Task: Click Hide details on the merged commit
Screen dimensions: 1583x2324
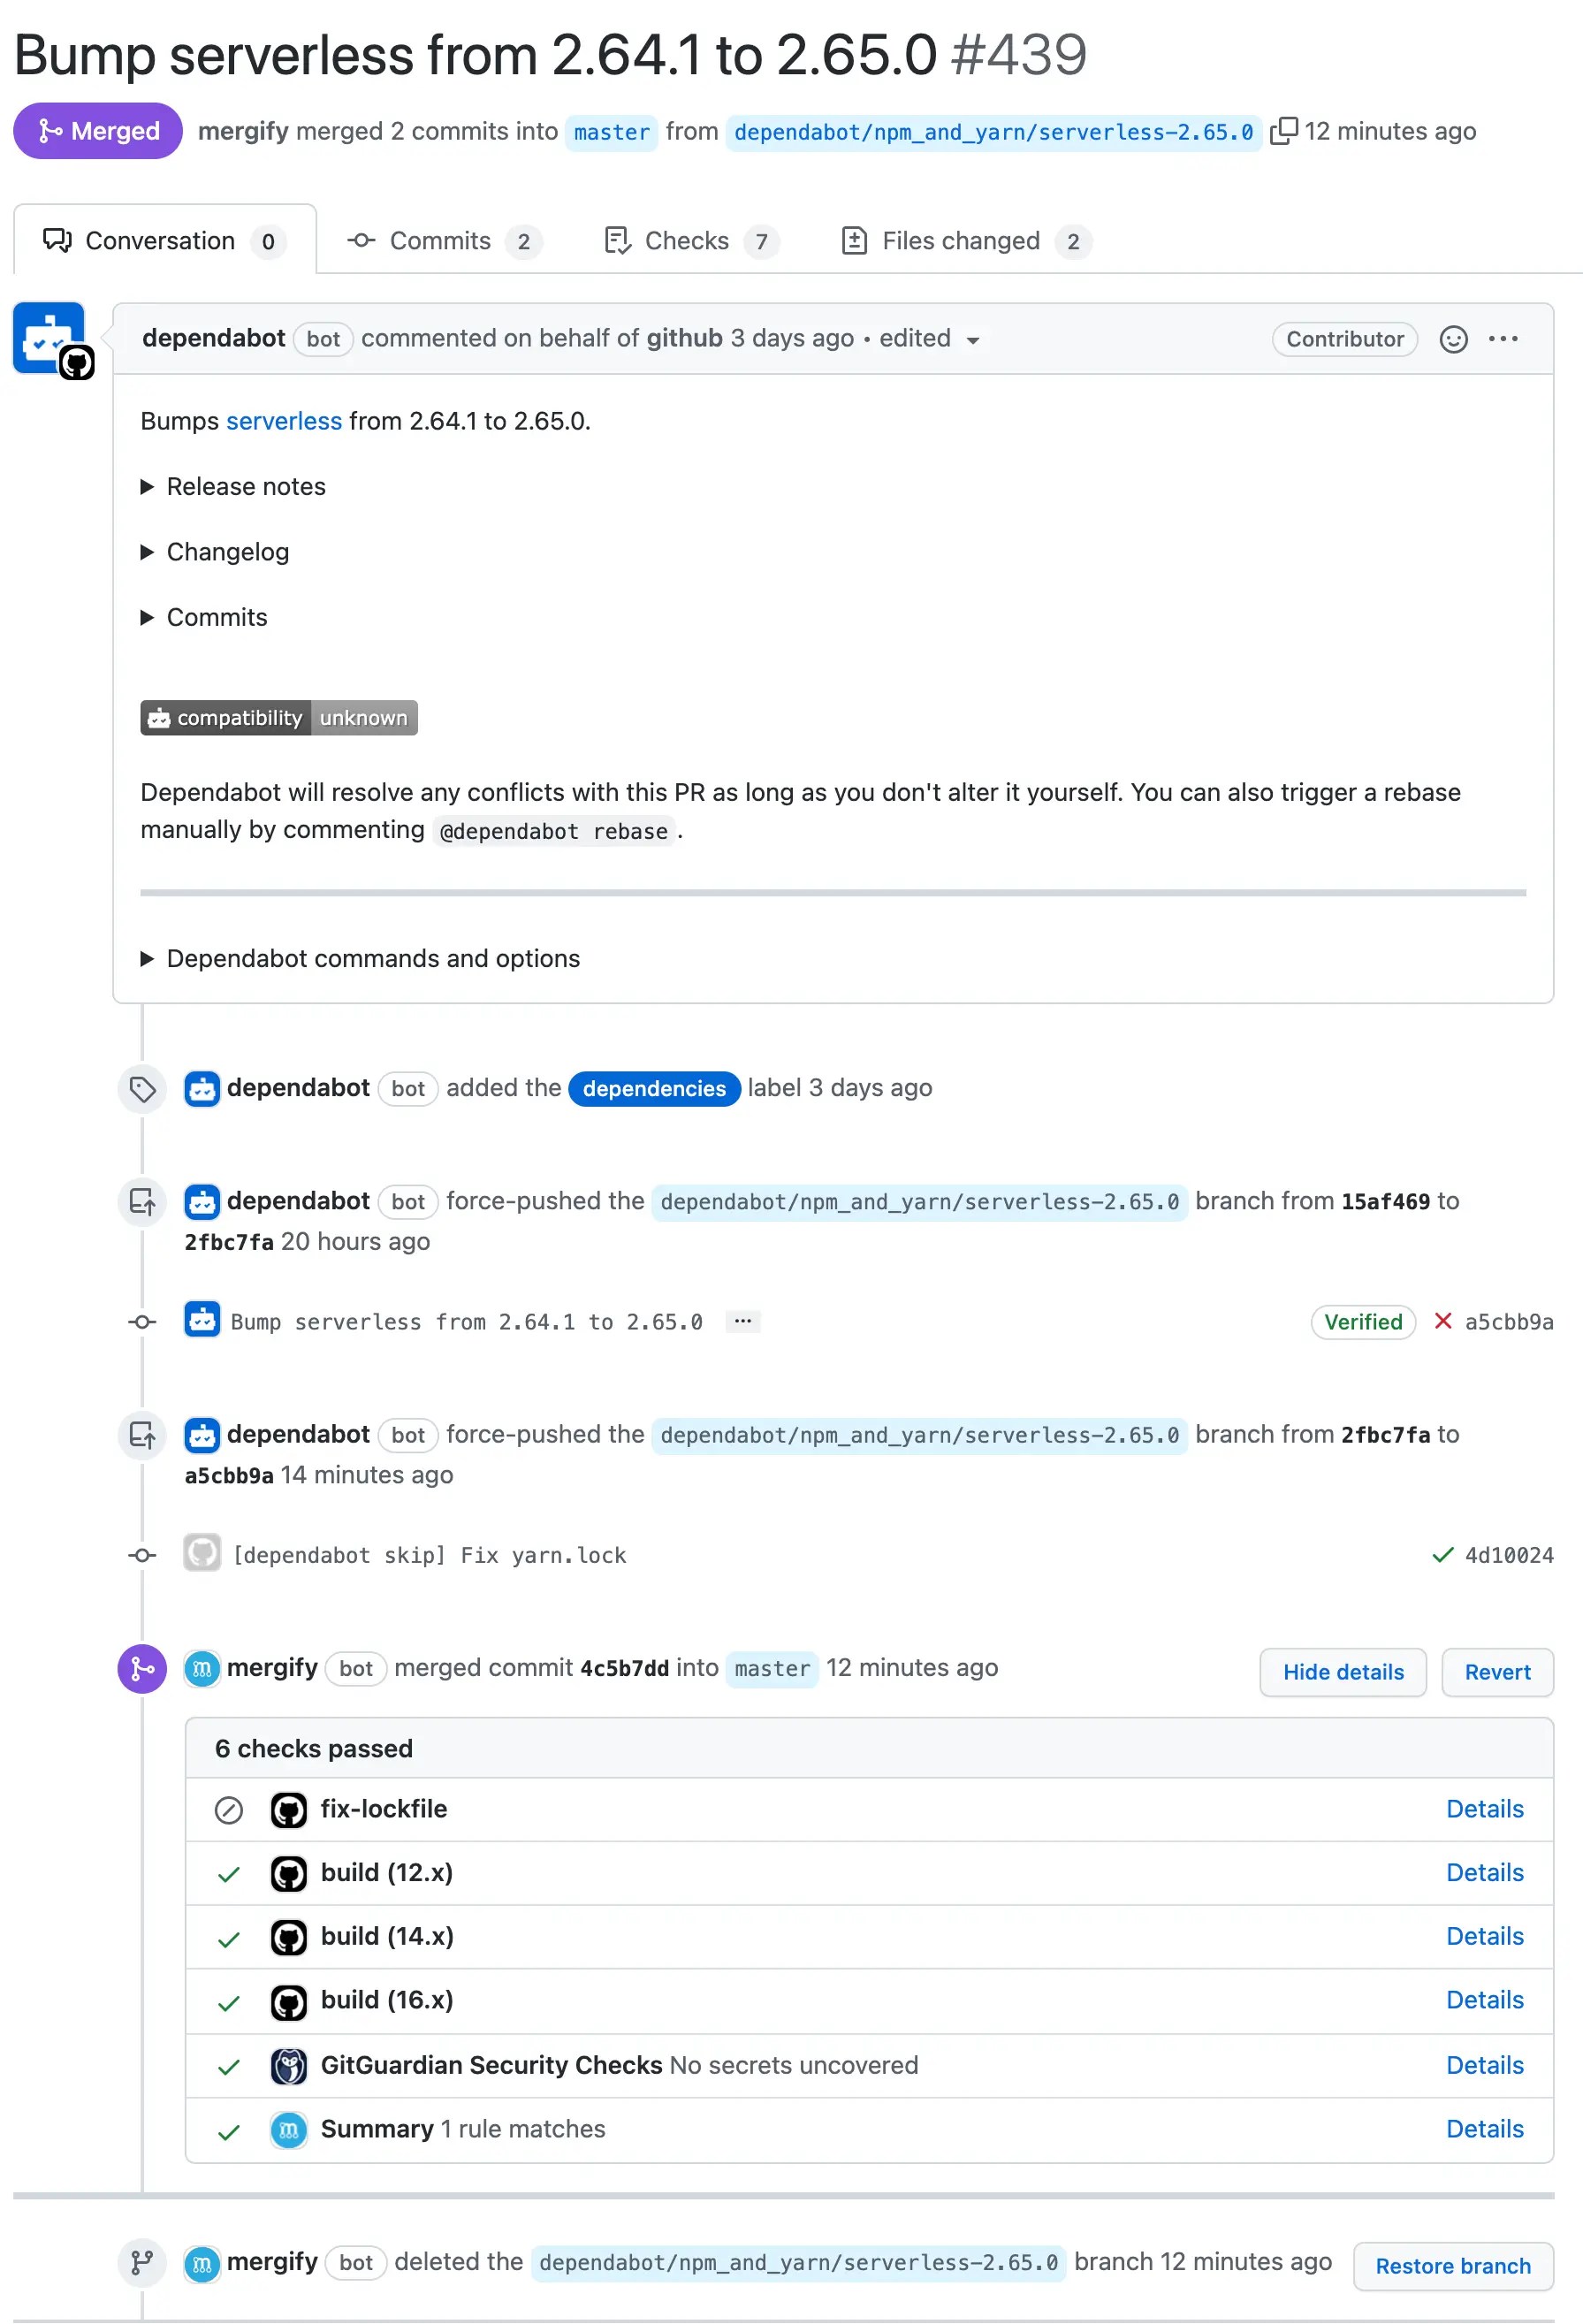Action: (x=1343, y=1671)
